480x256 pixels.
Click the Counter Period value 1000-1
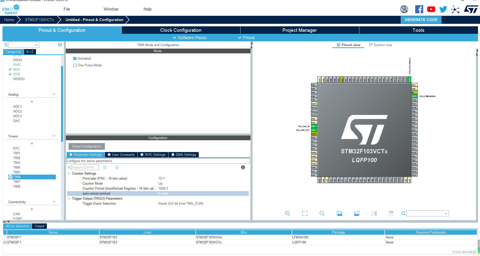(x=163, y=189)
